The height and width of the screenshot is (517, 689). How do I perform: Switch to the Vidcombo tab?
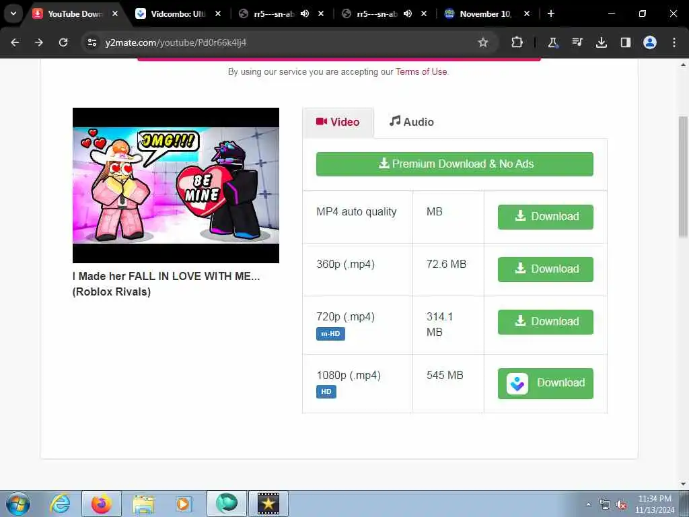point(178,13)
